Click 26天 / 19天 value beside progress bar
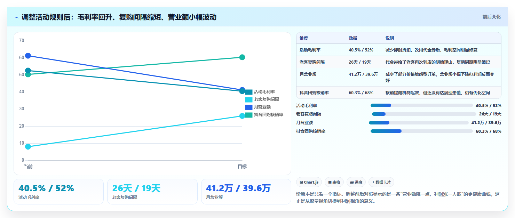This screenshot has width=515, height=218. point(490,114)
